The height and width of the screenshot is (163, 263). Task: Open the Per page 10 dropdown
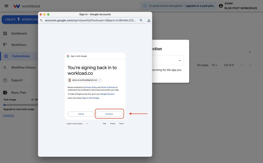pos(214,65)
